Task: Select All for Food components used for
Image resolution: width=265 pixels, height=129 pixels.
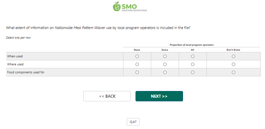Action: pyautogui.click(x=192, y=72)
